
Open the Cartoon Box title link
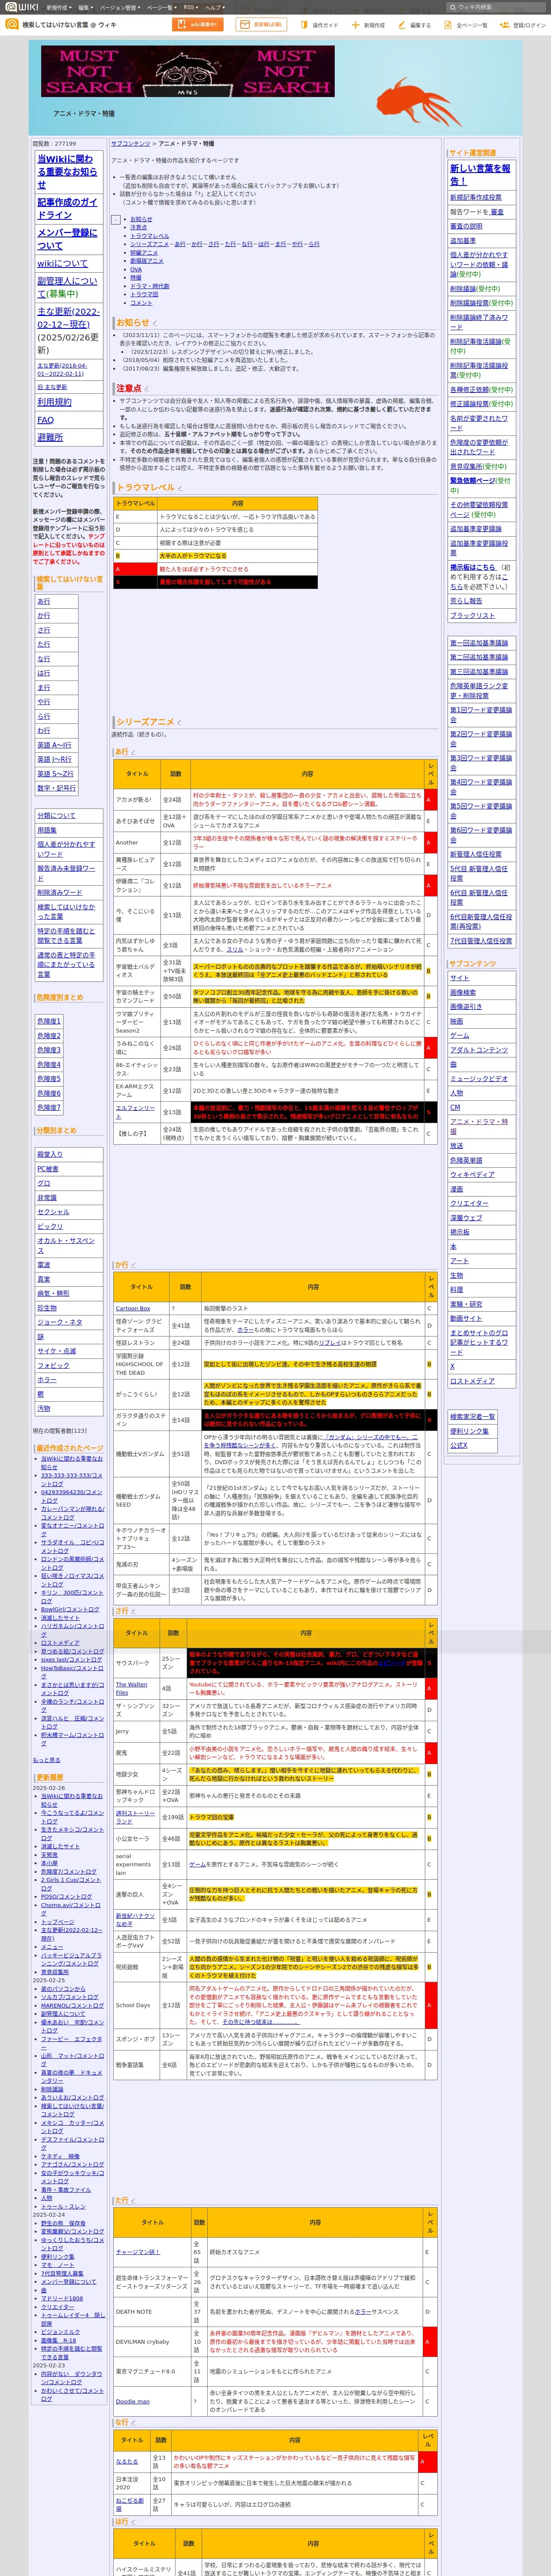coord(133,1308)
